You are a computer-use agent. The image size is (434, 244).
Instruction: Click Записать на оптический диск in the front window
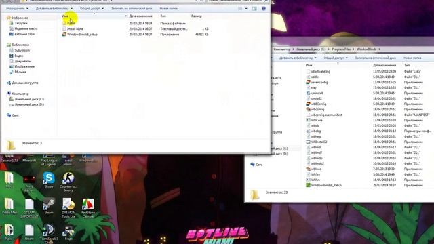[x=132, y=9]
